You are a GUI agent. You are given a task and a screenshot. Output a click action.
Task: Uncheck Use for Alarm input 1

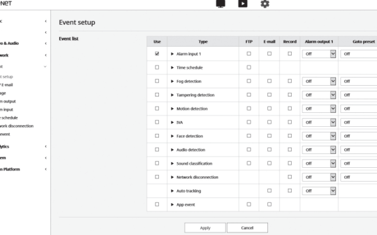[x=157, y=53]
